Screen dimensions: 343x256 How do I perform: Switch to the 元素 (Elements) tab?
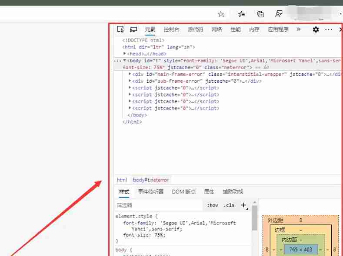click(150, 29)
